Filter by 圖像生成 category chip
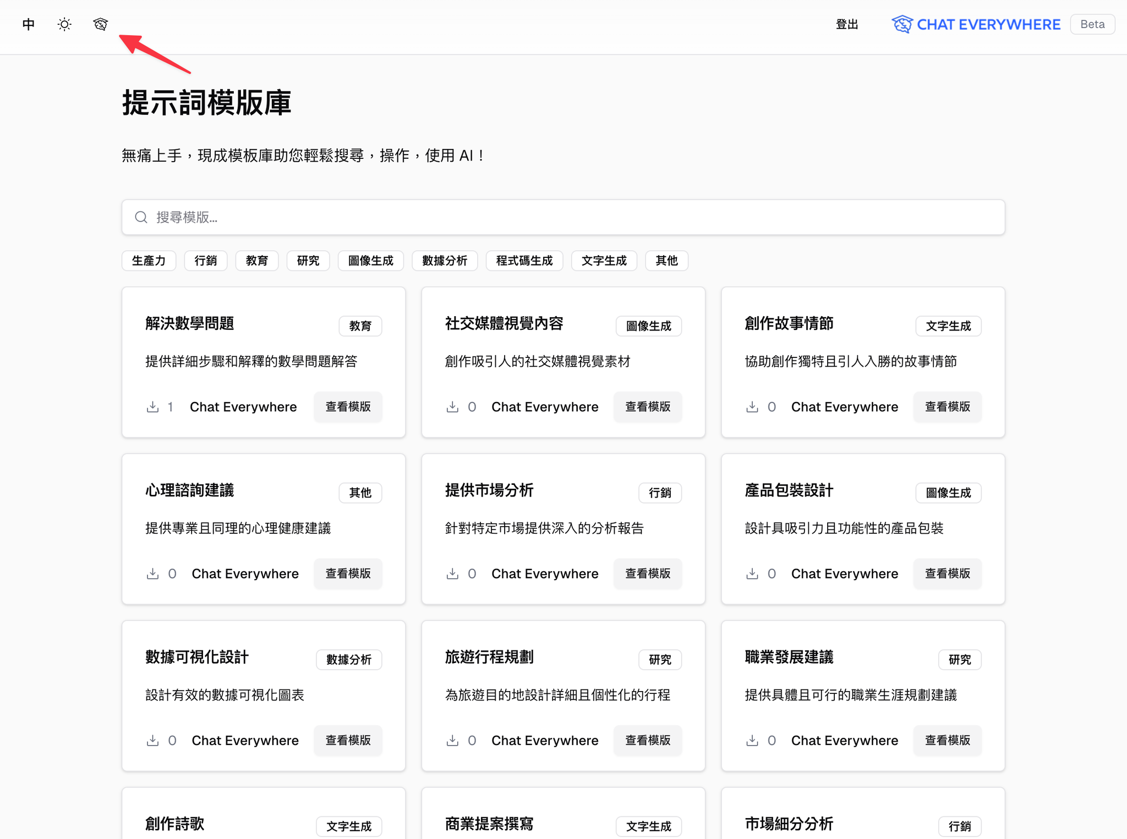The image size is (1127, 839). [x=371, y=261]
